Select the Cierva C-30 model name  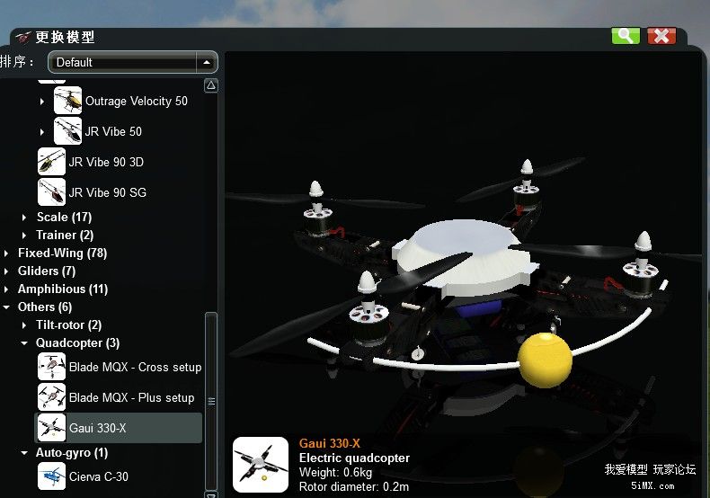pos(99,476)
